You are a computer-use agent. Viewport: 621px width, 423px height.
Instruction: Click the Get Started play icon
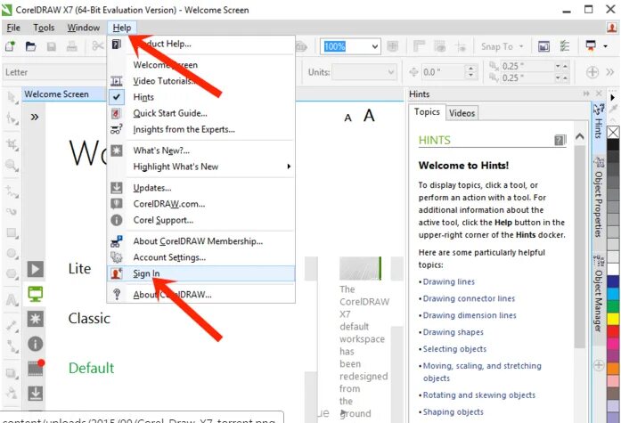(36, 269)
